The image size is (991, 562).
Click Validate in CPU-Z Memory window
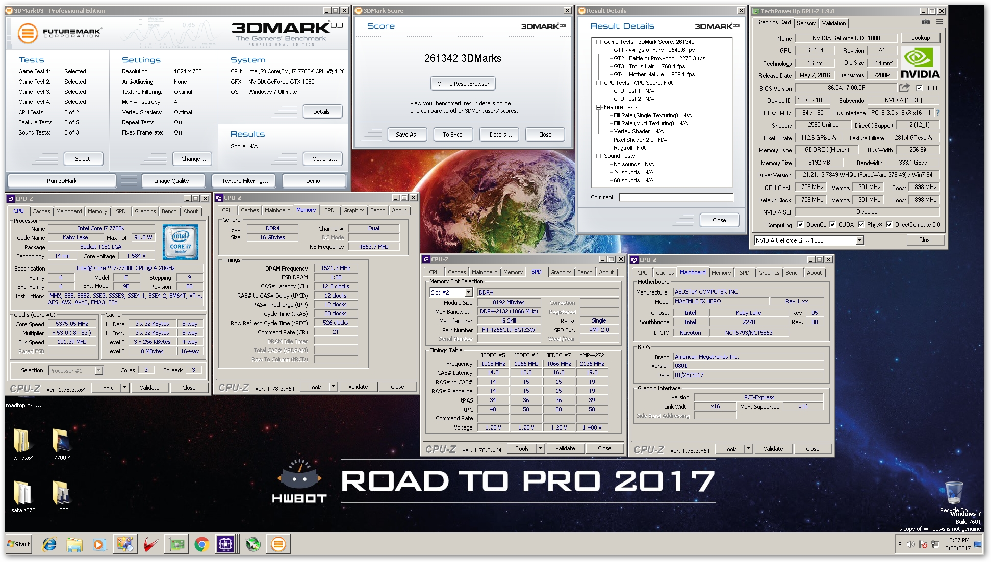pyautogui.click(x=358, y=387)
